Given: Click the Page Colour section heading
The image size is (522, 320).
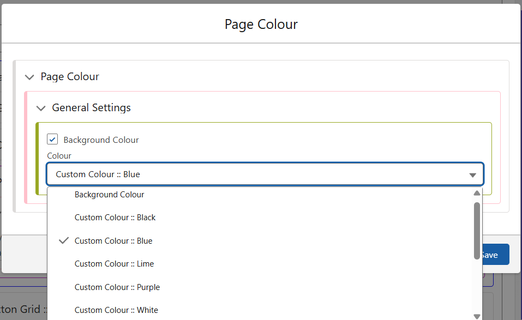Looking at the screenshot, I should (70, 77).
